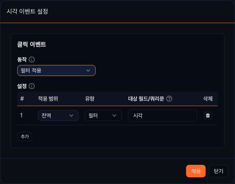Click the 시각 이벤트 설정 dialog title
Viewport: 235px width, 184px height.
(27, 11)
